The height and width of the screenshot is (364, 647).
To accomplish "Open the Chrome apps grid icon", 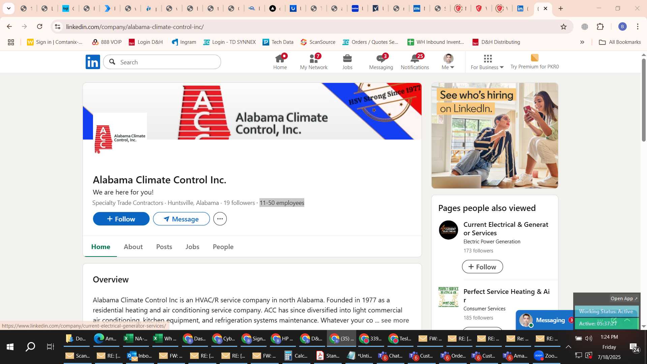I will 11,42.
